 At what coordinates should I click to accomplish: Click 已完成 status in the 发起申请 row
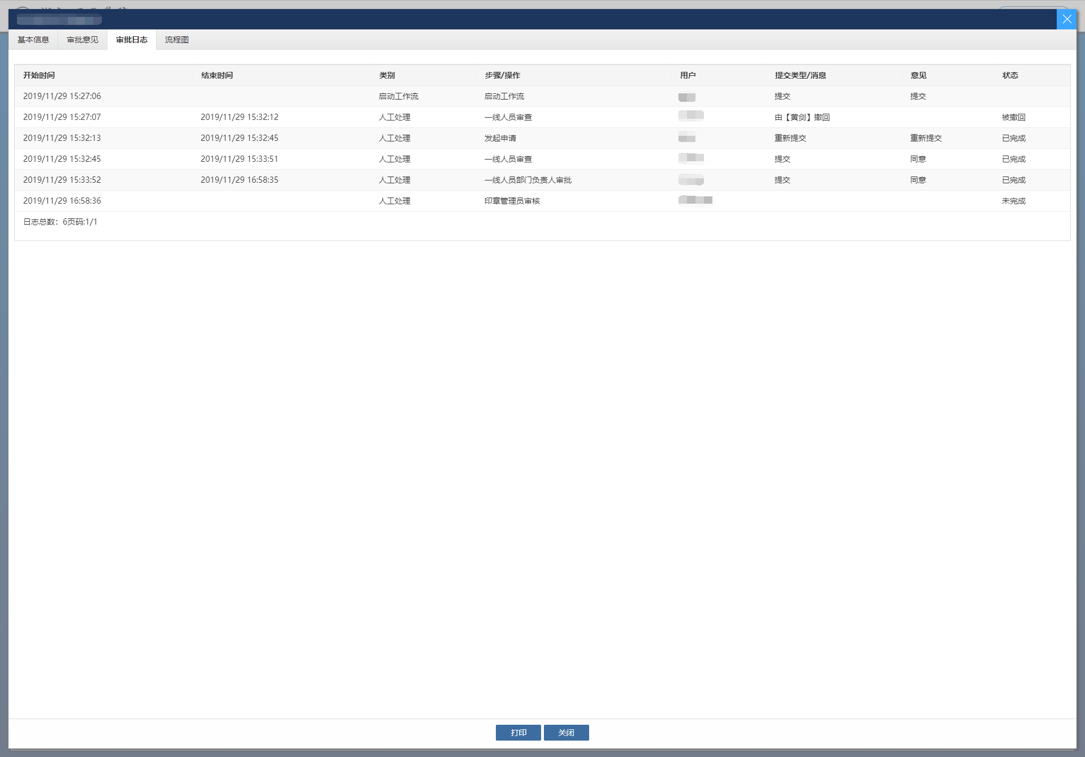1014,138
